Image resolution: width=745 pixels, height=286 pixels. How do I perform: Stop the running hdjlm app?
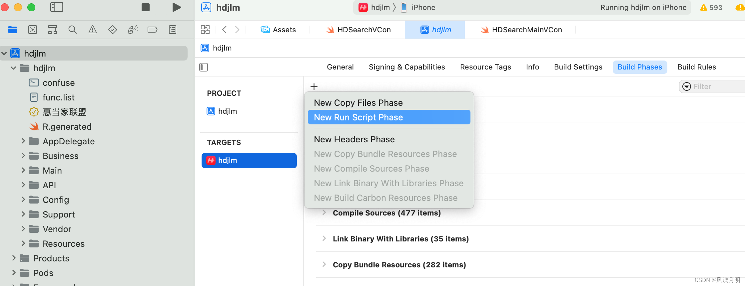(x=146, y=7)
